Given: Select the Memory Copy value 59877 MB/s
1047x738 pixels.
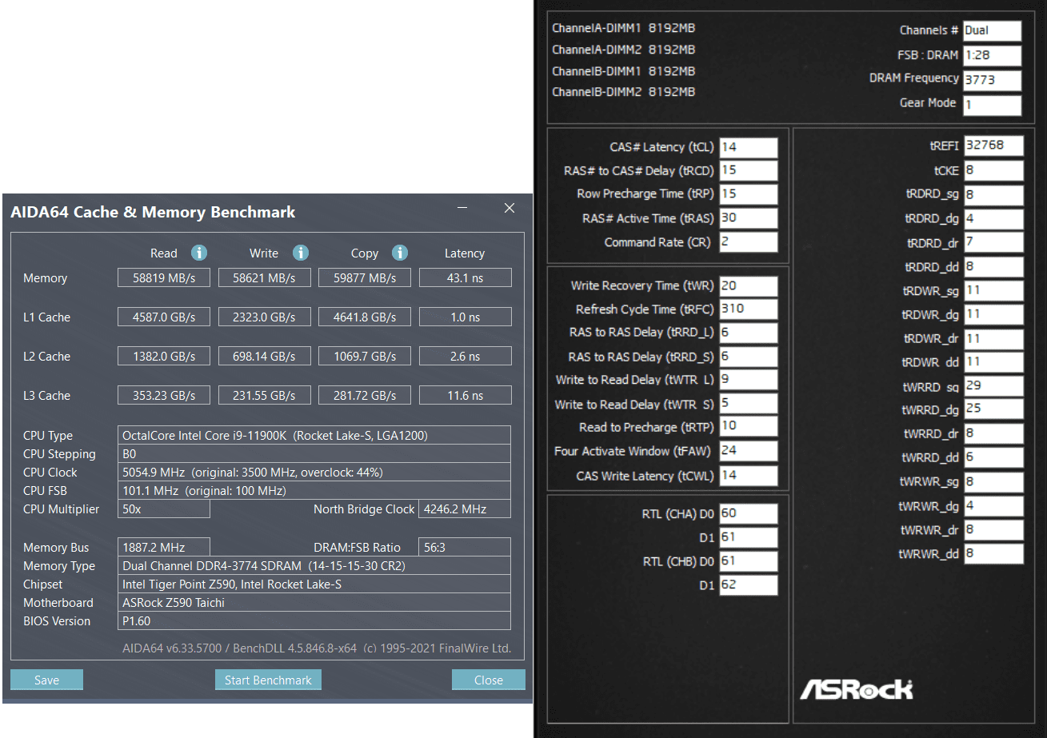Looking at the screenshot, I should tap(365, 277).
